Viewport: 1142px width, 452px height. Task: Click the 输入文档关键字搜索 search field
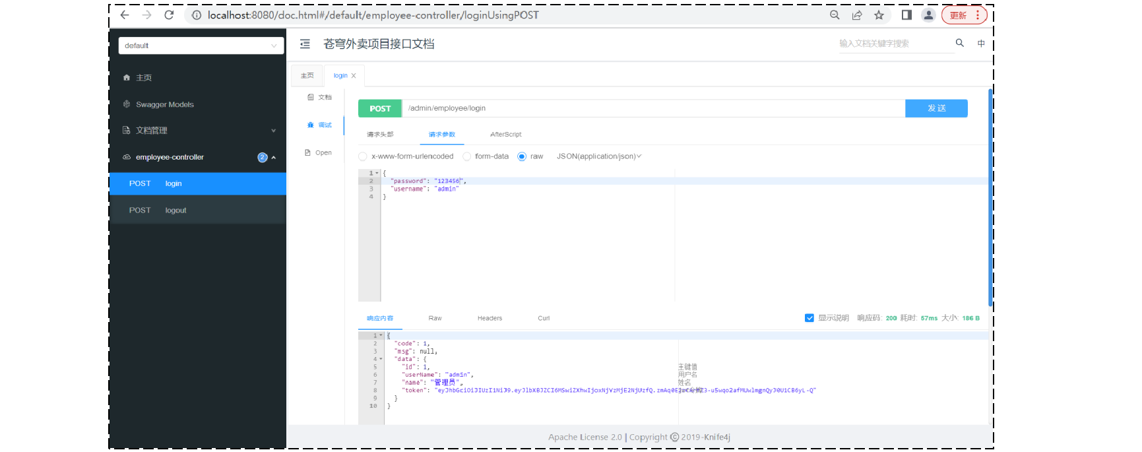click(896, 44)
